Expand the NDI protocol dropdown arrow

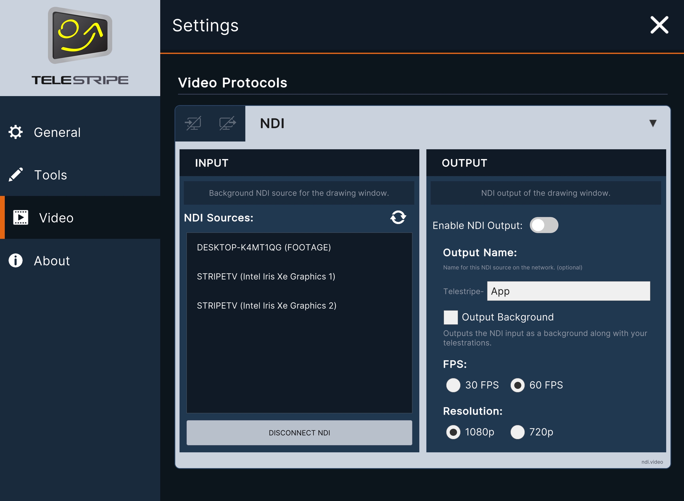pyautogui.click(x=653, y=123)
